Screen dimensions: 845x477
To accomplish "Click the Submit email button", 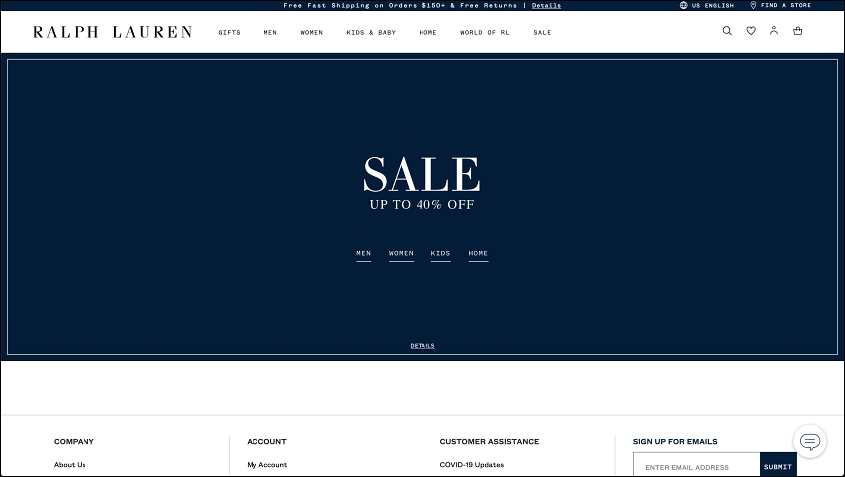I will tap(778, 467).
